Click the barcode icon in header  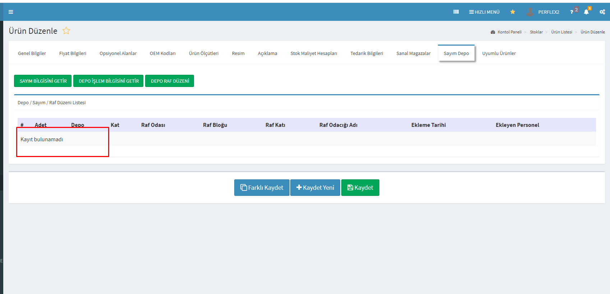click(456, 12)
